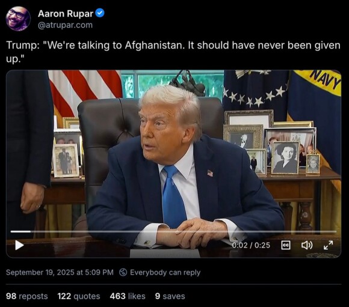
Task: Click the blue verified checkmark badge
Action: coord(100,13)
